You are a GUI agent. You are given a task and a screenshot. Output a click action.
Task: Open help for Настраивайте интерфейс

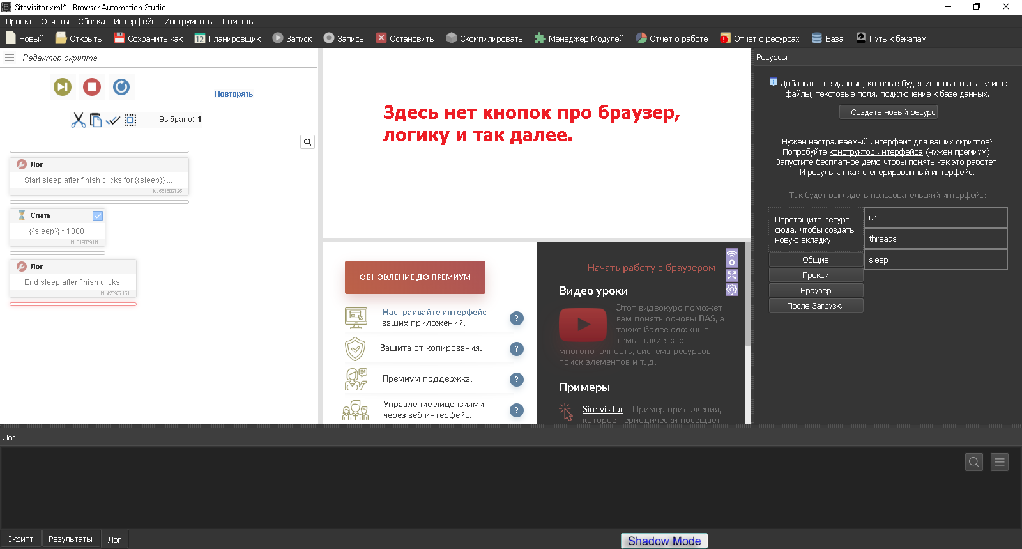tap(517, 318)
